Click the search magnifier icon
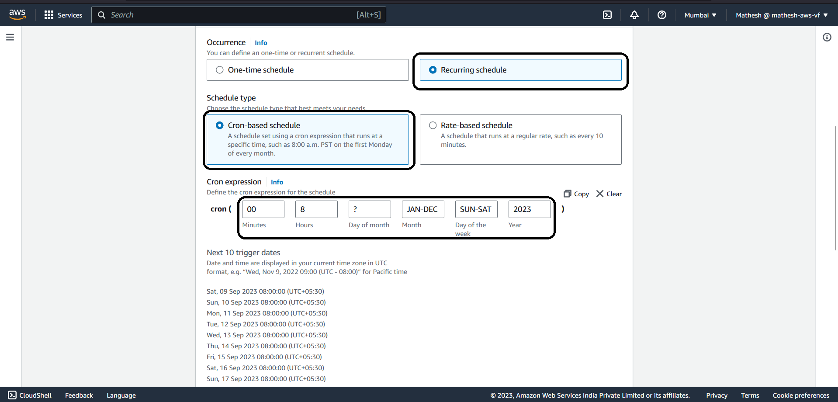Viewport: 838px width, 402px height. pos(101,15)
